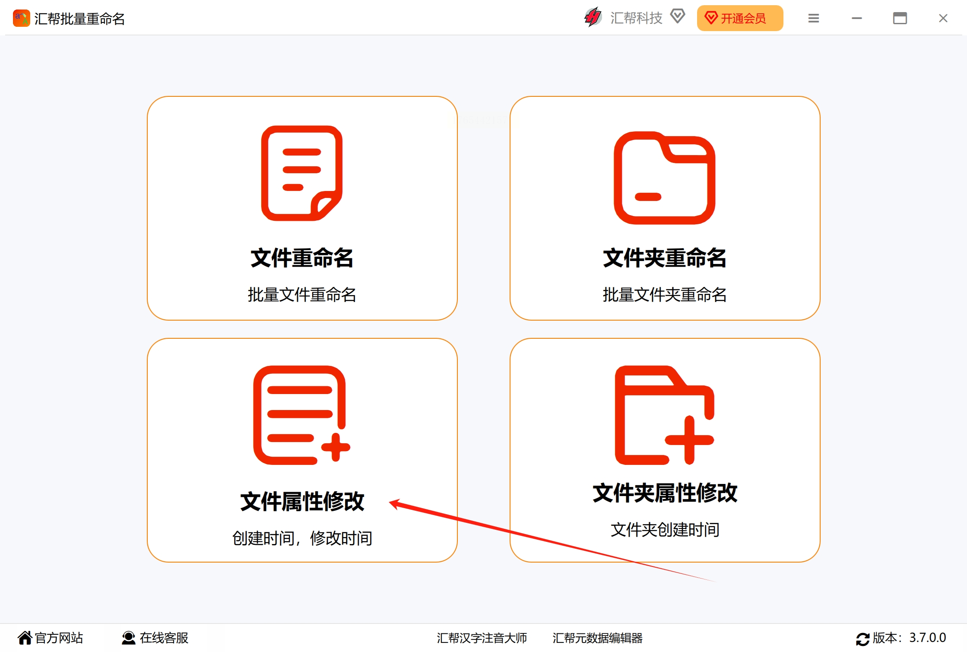Click the version refresh arrows icon
Image resolution: width=967 pixels, height=652 pixels.
[x=862, y=639]
